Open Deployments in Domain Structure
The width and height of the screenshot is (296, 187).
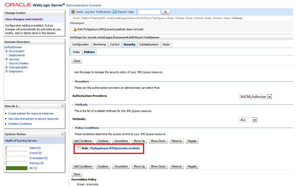click(17, 55)
